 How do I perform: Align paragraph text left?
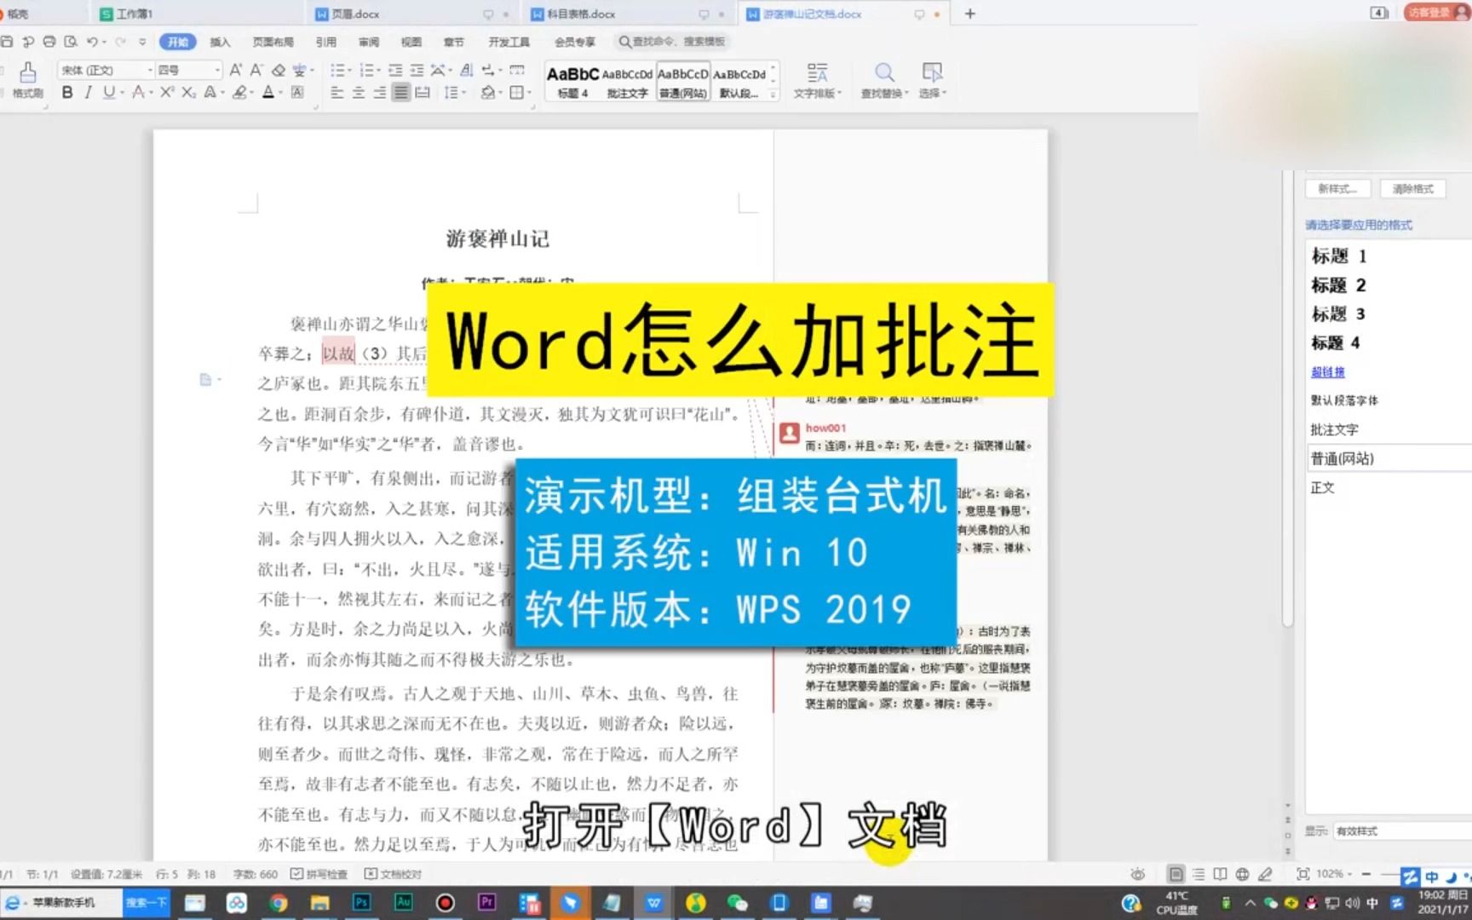tap(337, 92)
